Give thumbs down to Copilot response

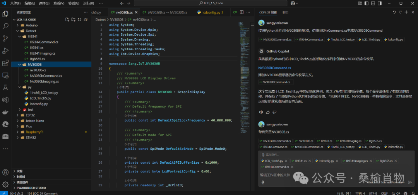(274, 112)
